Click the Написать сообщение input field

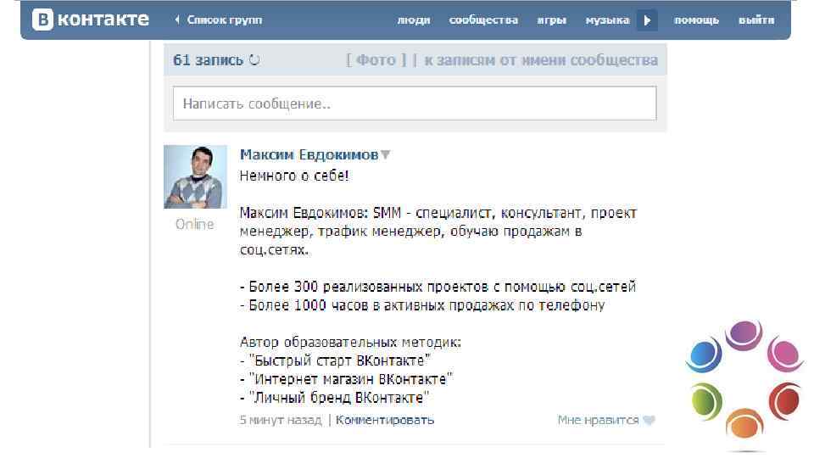pyautogui.click(x=415, y=103)
